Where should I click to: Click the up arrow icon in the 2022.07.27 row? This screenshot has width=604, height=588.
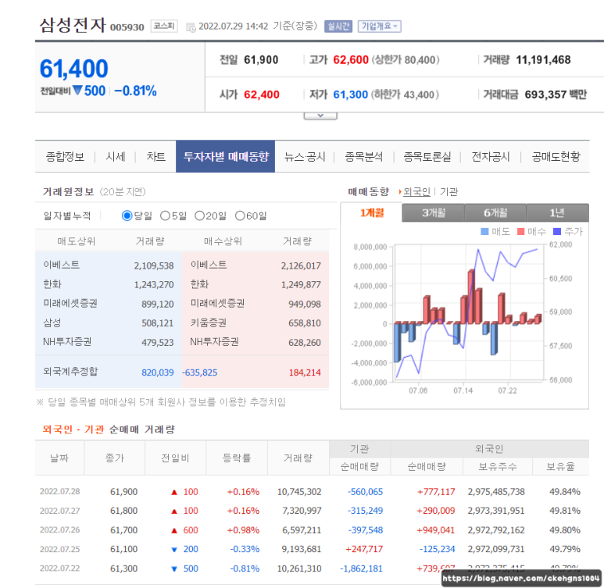tap(174, 511)
